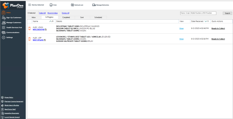
Task: Click the Manage Deliveries truck icon
Action: pyautogui.click(x=94, y=5)
